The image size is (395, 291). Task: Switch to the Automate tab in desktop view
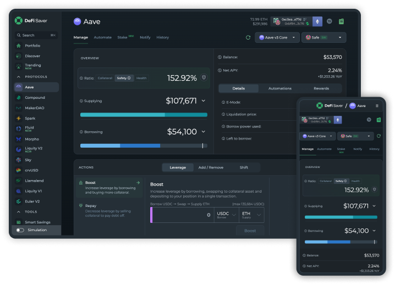click(x=102, y=37)
